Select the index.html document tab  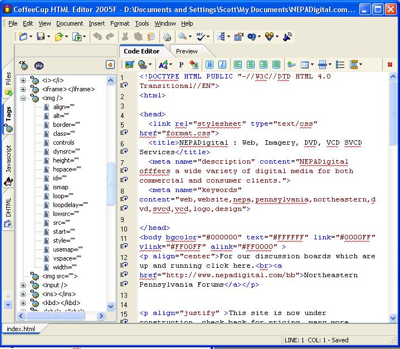click(21, 329)
